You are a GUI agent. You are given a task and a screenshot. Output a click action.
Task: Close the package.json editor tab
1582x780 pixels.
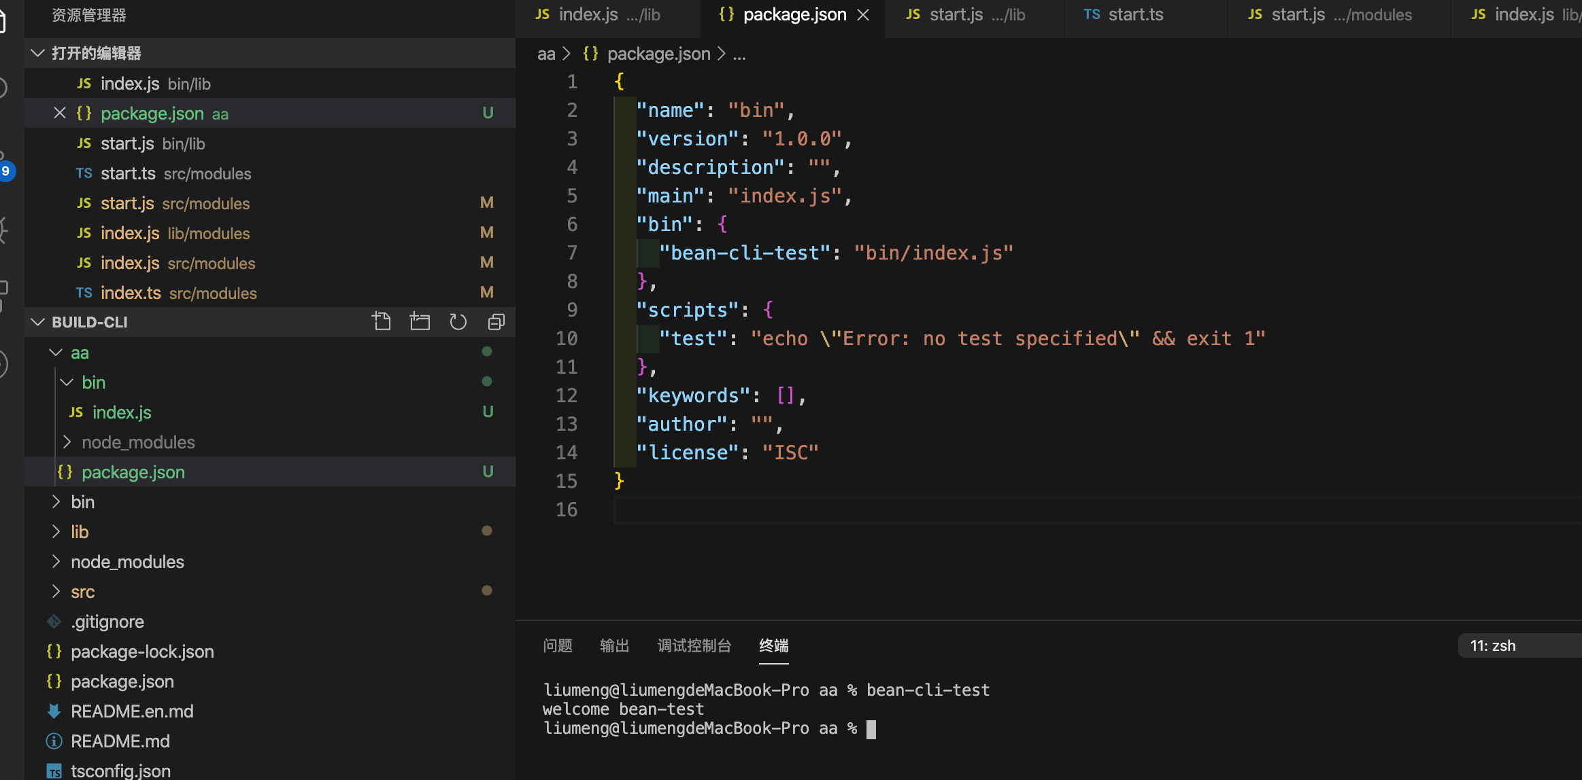click(863, 15)
